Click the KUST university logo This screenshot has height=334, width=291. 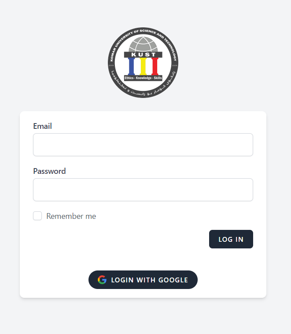click(143, 62)
